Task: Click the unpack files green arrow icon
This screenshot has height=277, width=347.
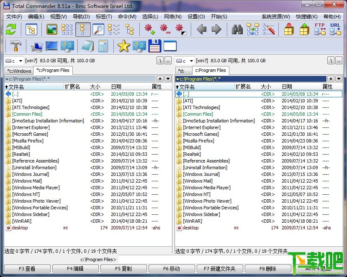Action: 304,29
